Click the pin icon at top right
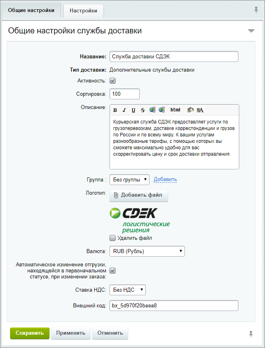This screenshot has width=265, height=348. (256, 10)
